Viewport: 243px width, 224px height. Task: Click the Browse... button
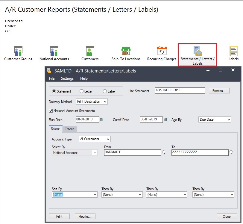[x=219, y=91]
